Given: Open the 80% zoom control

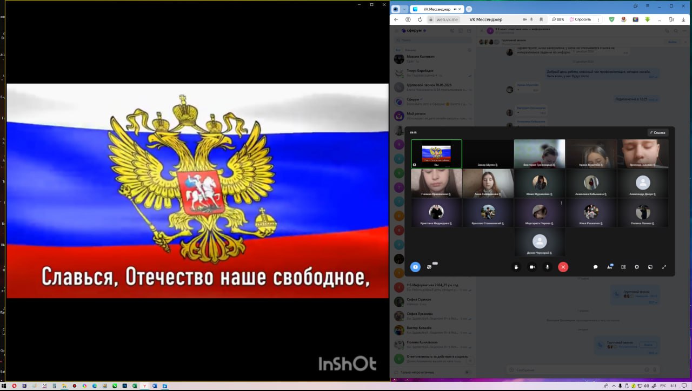Looking at the screenshot, I should coord(558,19).
